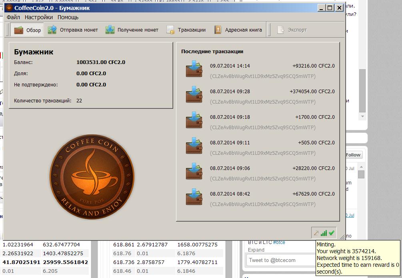This screenshot has height=278, width=402.
Task: Minimize the CoffeeCoin2.0 wallet window
Action: click(x=322, y=8)
